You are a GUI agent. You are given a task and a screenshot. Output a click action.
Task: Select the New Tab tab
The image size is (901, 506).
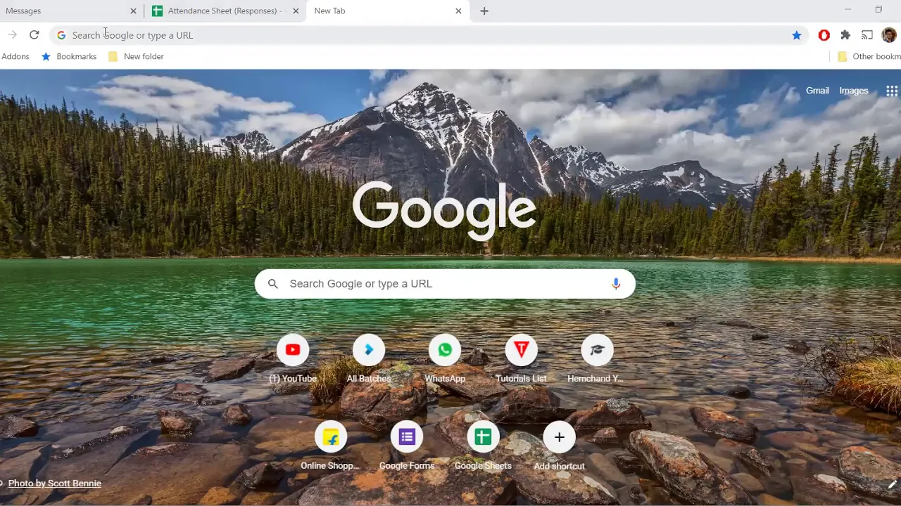[x=388, y=11]
